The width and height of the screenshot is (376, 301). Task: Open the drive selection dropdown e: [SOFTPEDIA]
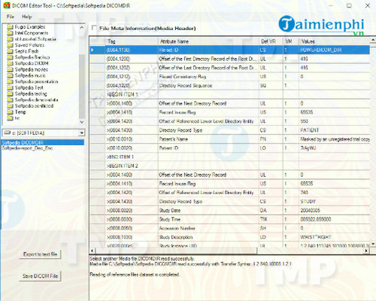tap(82, 132)
